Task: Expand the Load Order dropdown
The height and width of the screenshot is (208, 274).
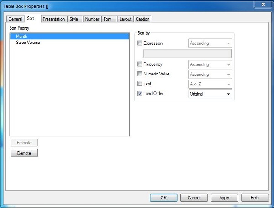Action: [x=210, y=94]
